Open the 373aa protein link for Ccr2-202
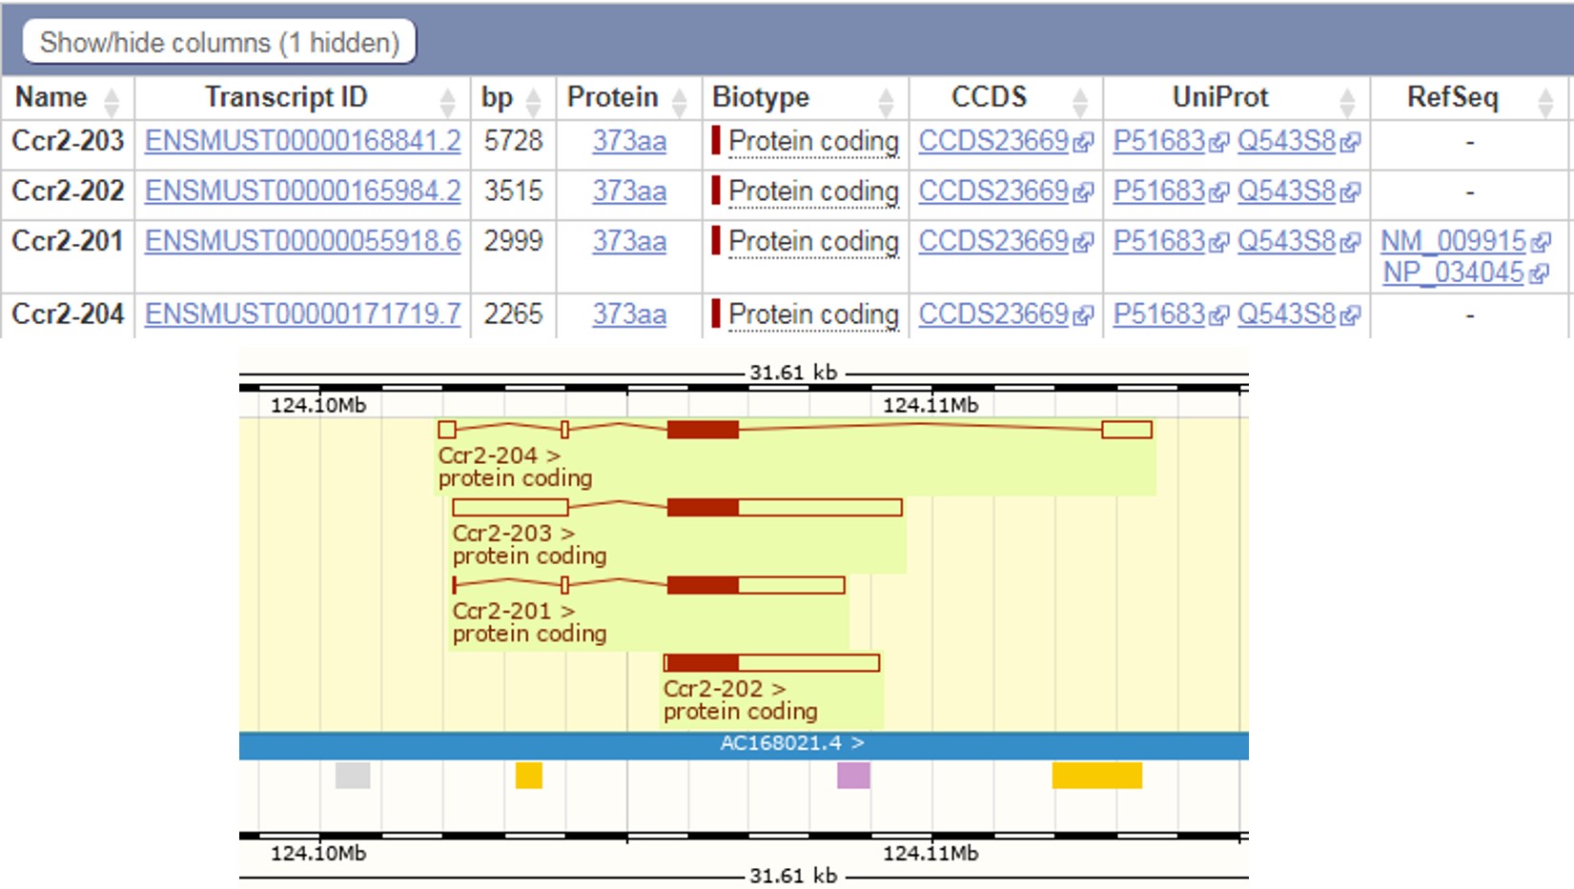This screenshot has height=889, width=1574. click(628, 192)
